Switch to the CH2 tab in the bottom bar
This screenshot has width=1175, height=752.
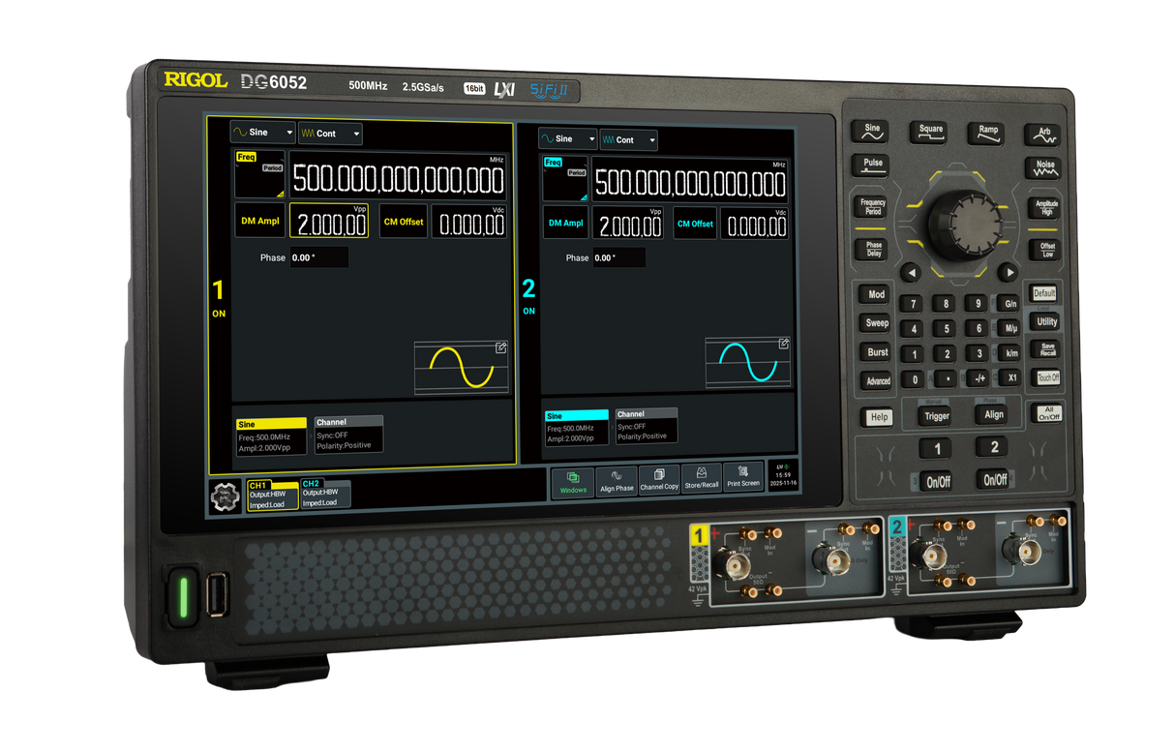pos(325,494)
